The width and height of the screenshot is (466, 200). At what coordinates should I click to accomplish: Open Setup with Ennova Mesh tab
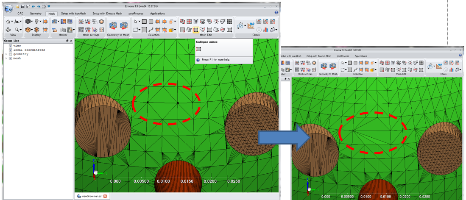click(x=106, y=14)
